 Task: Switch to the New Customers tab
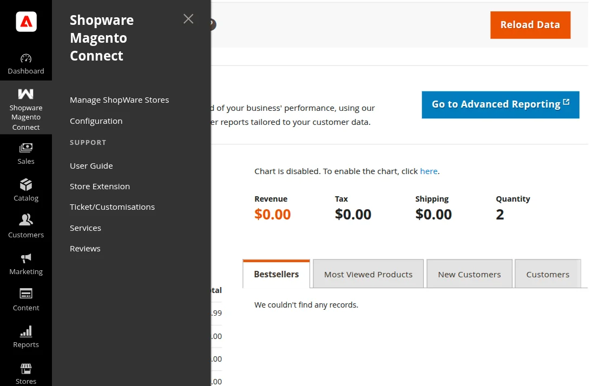tap(470, 274)
